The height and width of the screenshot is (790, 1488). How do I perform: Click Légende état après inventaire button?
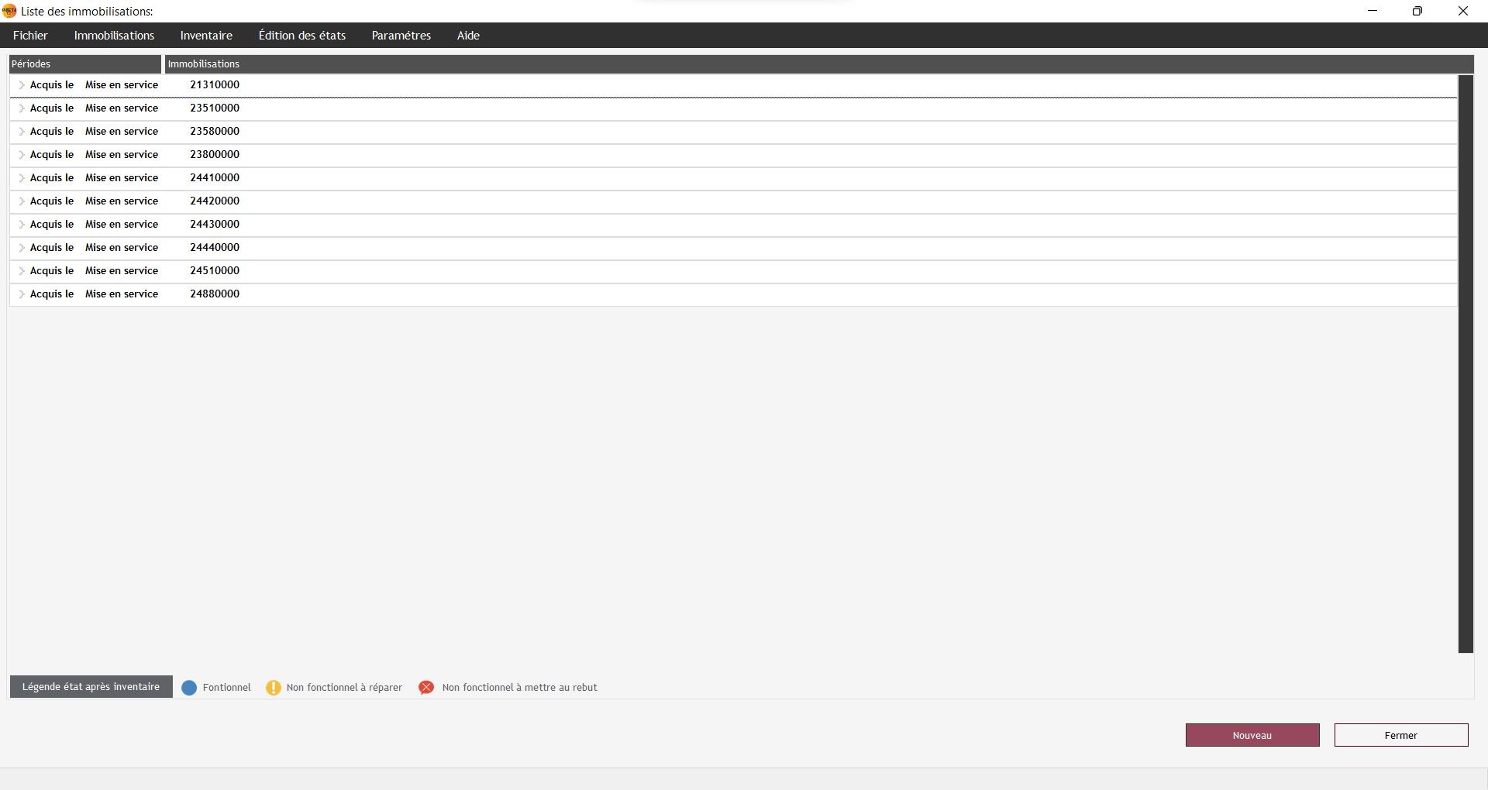(x=91, y=687)
